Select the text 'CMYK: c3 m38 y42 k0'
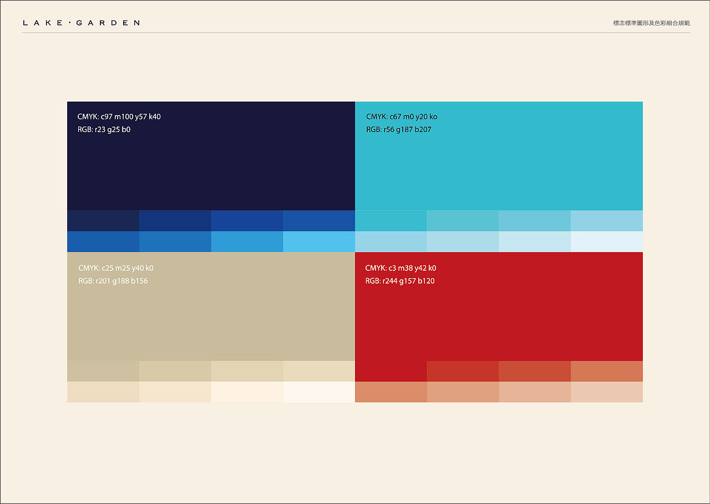Image resolution: width=710 pixels, height=504 pixels. [x=400, y=268]
